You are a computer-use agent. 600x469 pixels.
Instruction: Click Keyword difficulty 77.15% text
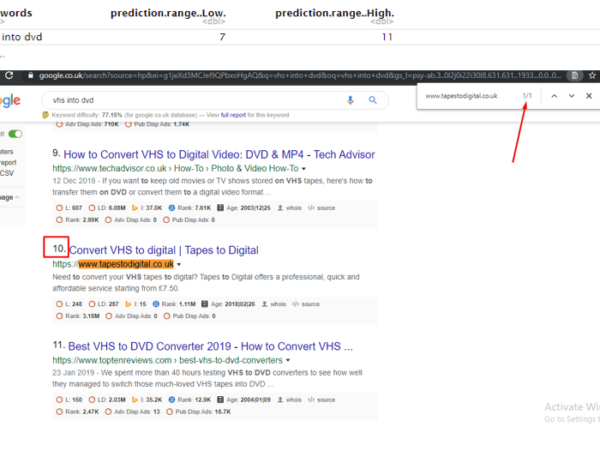click(87, 115)
